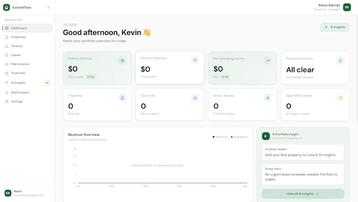This screenshot has height=202, width=358.
Task: Click the Financials bar chart icon
Action: (7, 73)
